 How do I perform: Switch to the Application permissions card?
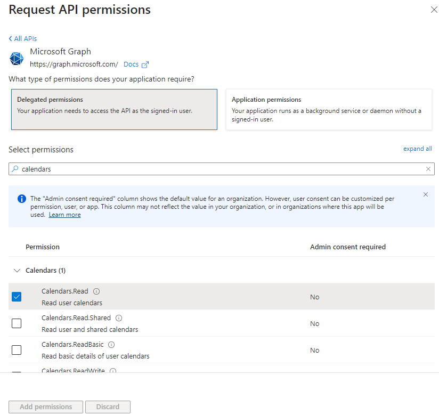click(329, 110)
